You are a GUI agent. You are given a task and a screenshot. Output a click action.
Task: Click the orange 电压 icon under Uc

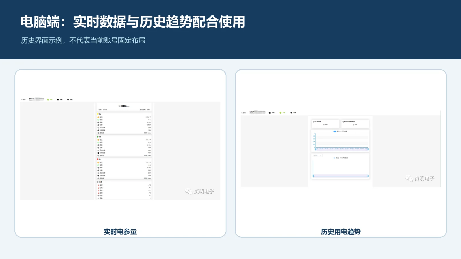pyautogui.click(x=98, y=163)
